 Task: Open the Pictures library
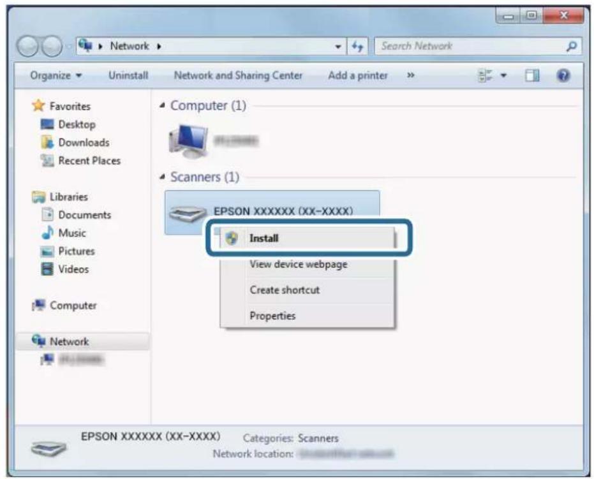[77, 251]
